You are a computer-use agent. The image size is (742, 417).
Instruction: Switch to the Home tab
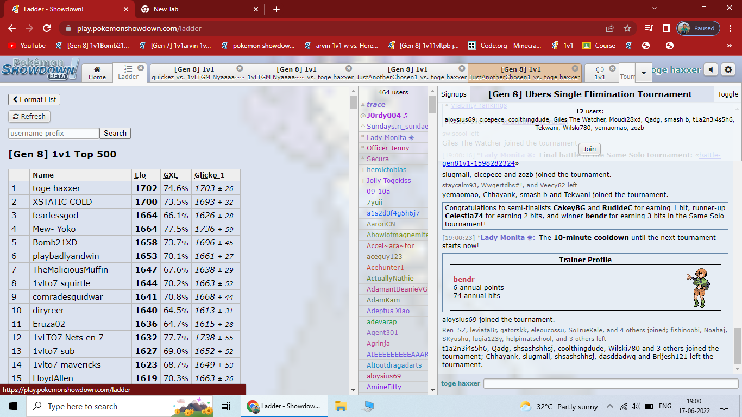[x=97, y=73]
